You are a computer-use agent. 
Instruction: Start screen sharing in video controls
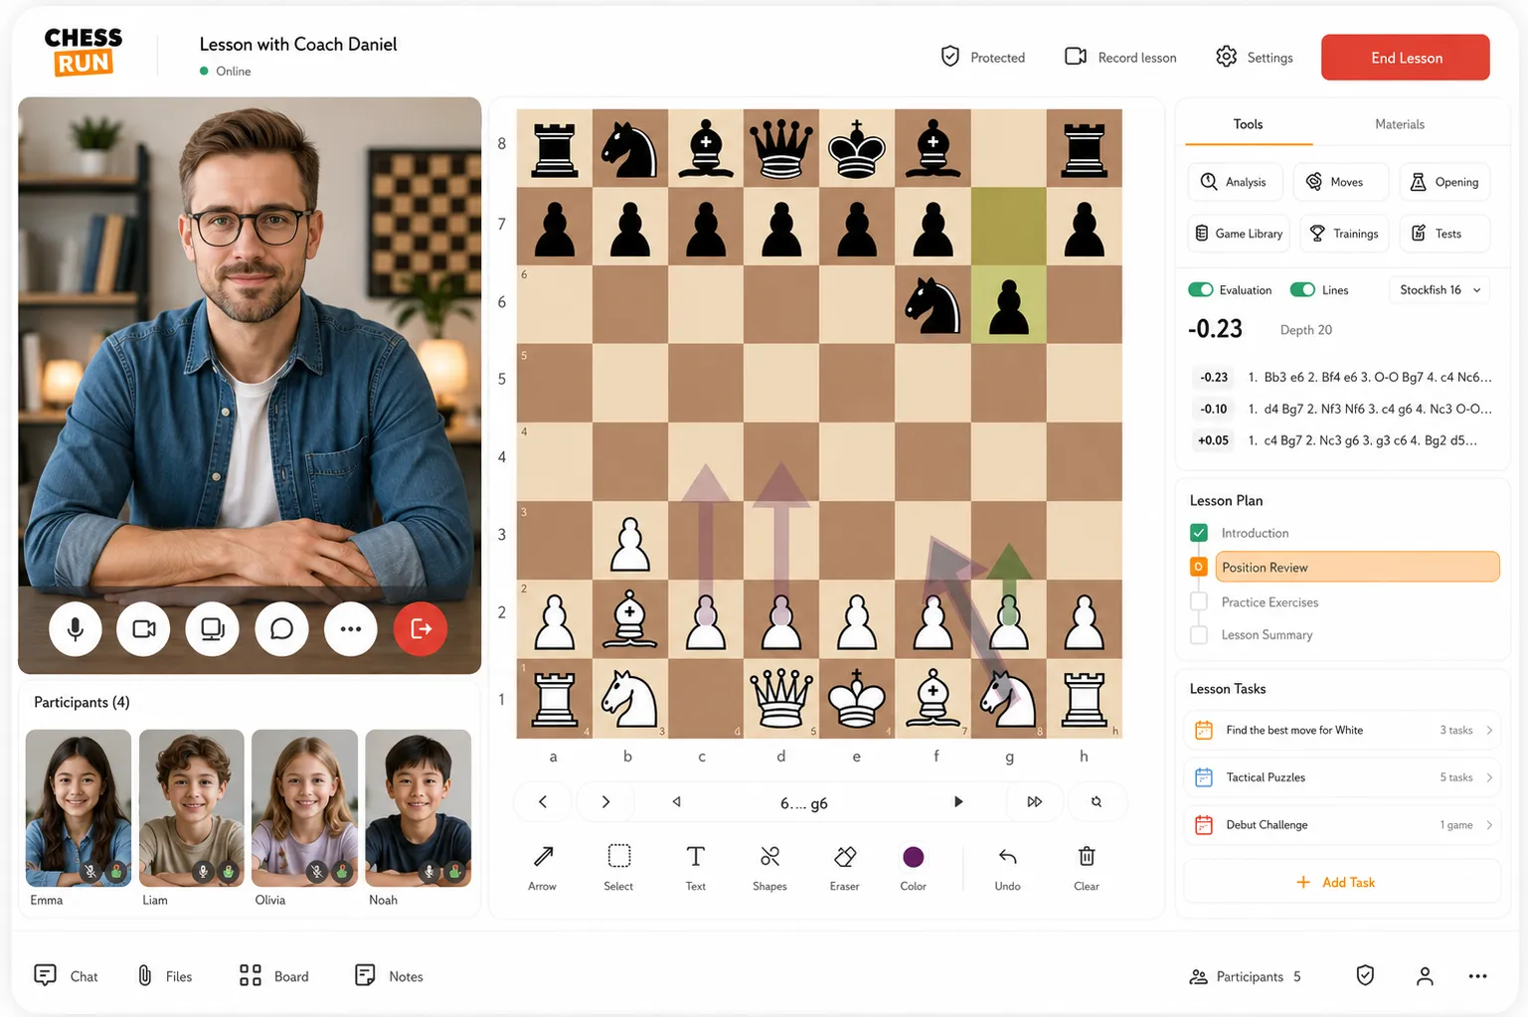213,628
